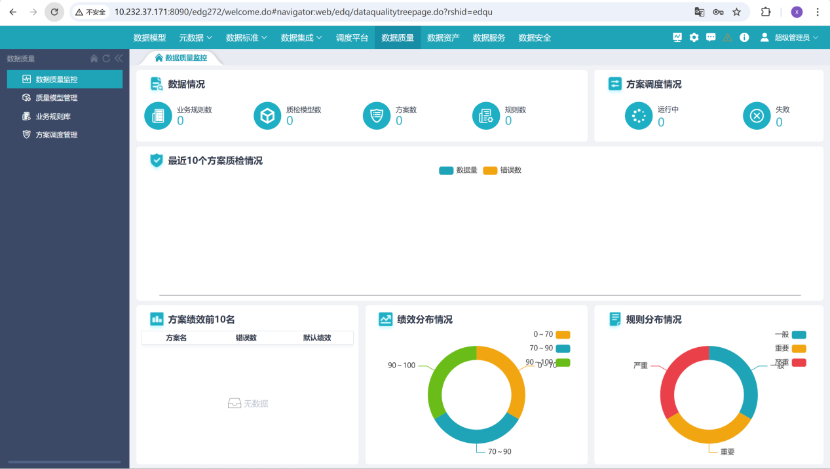830x469 pixels.
Task: Expand the 元数据 dropdown menu
Action: (x=195, y=38)
